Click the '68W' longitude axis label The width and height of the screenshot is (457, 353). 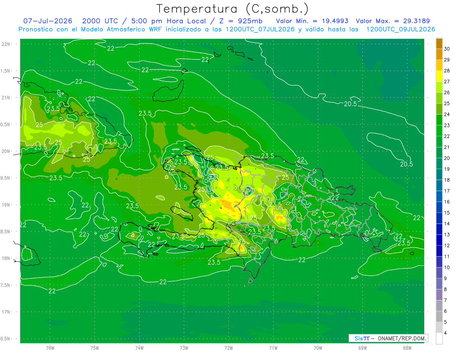407,348
